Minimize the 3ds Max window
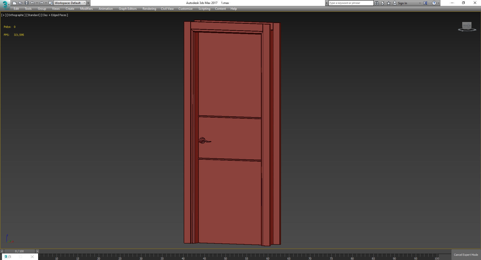Image resolution: width=481 pixels, height=260 pixels. pyautogui.click(x=452, y=3)
